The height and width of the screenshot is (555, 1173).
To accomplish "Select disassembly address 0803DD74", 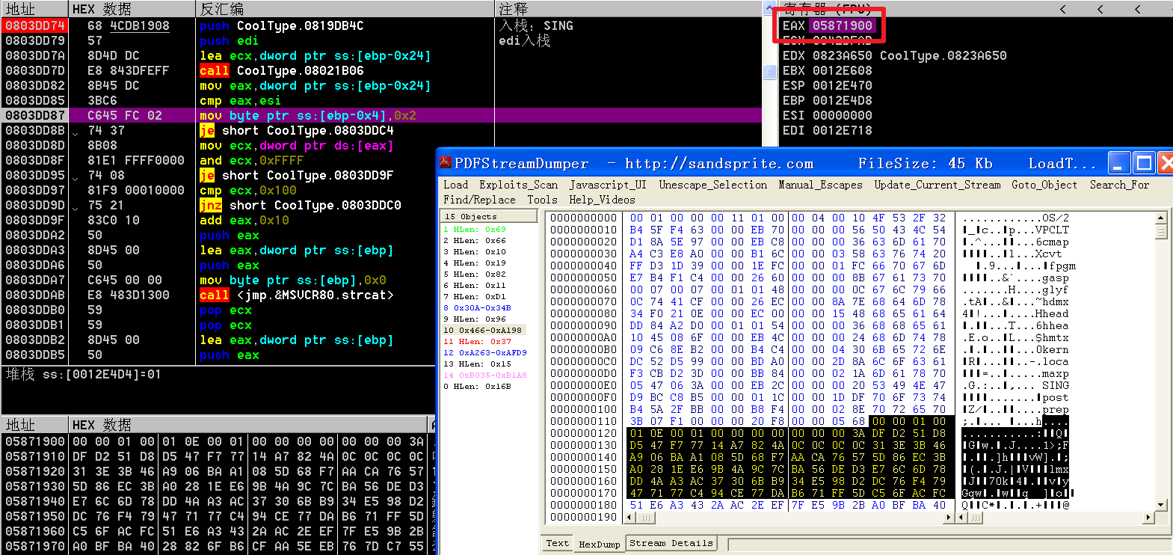I will [x=35, y=25].
